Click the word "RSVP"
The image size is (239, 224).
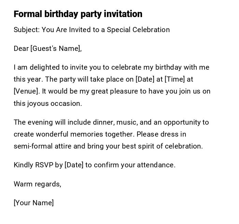(44, 165)
